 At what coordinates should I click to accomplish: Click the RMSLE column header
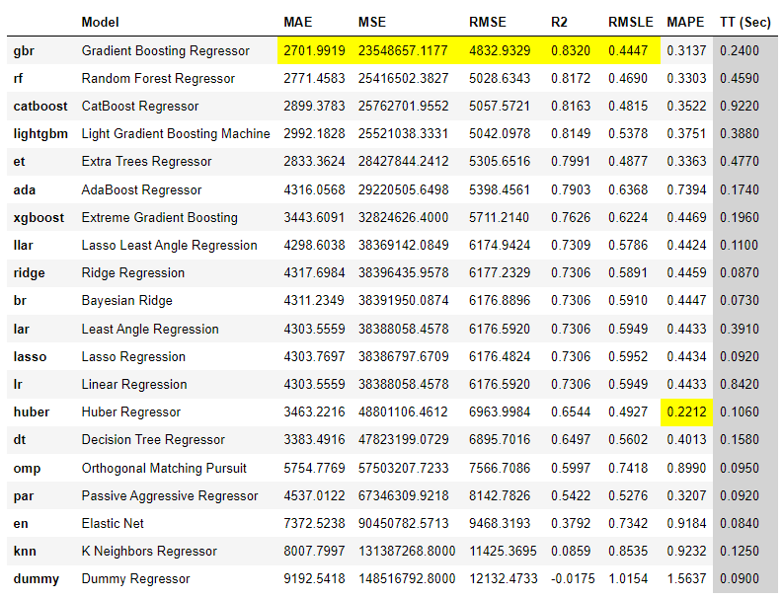630,22
